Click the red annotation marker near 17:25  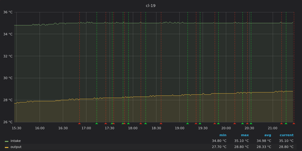106,123
